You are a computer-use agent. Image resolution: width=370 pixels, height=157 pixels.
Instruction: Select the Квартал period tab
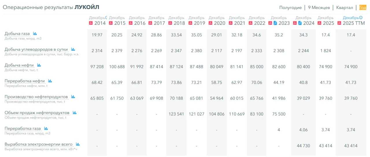click(345, 7)
